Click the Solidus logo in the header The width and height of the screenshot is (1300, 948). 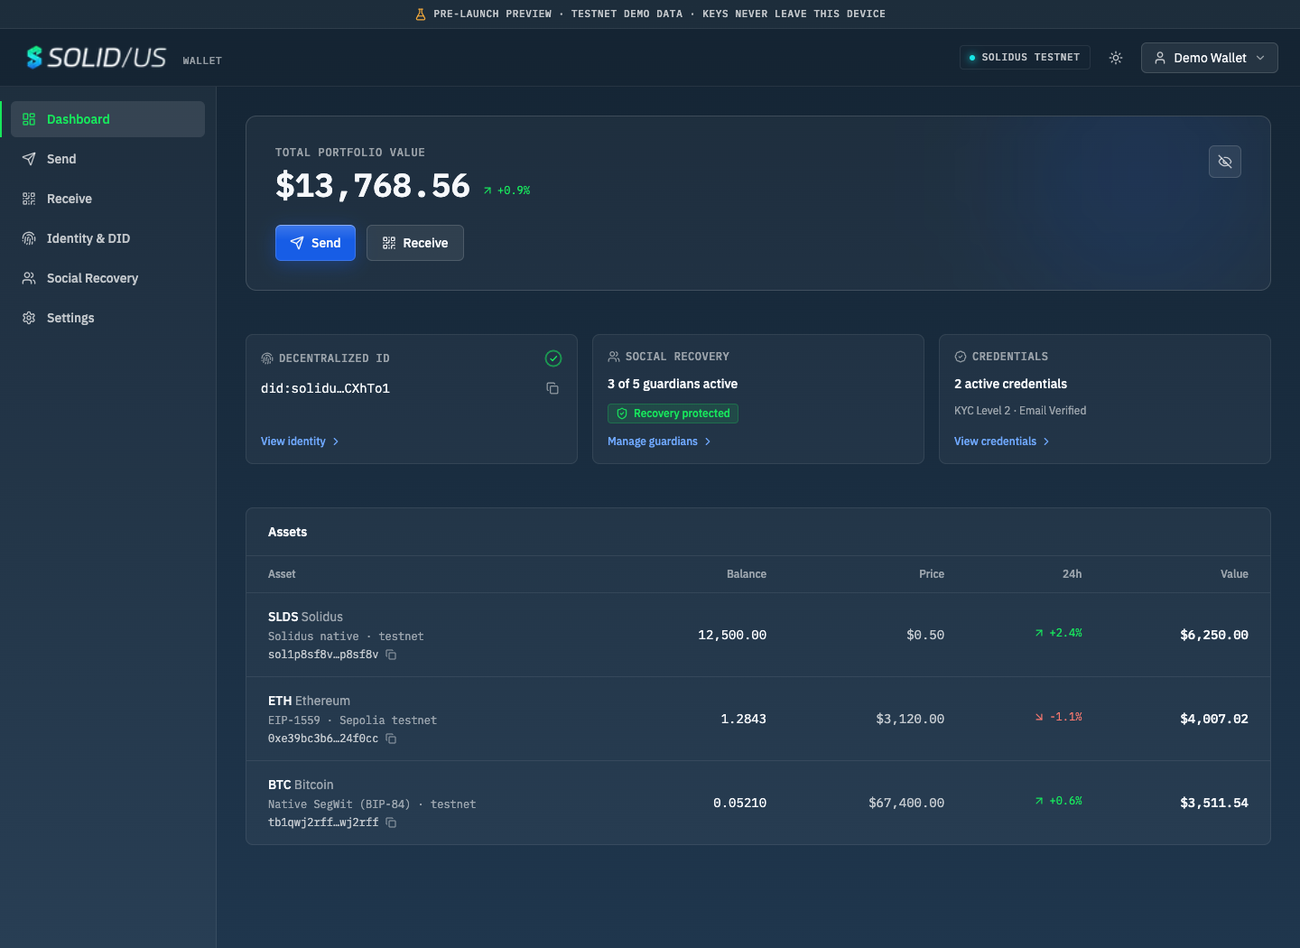pyautogui.click(x=96, y=58)
